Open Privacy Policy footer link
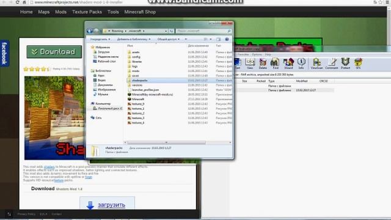This screenshot has height=220, width=391. click(x=26, y=214)
